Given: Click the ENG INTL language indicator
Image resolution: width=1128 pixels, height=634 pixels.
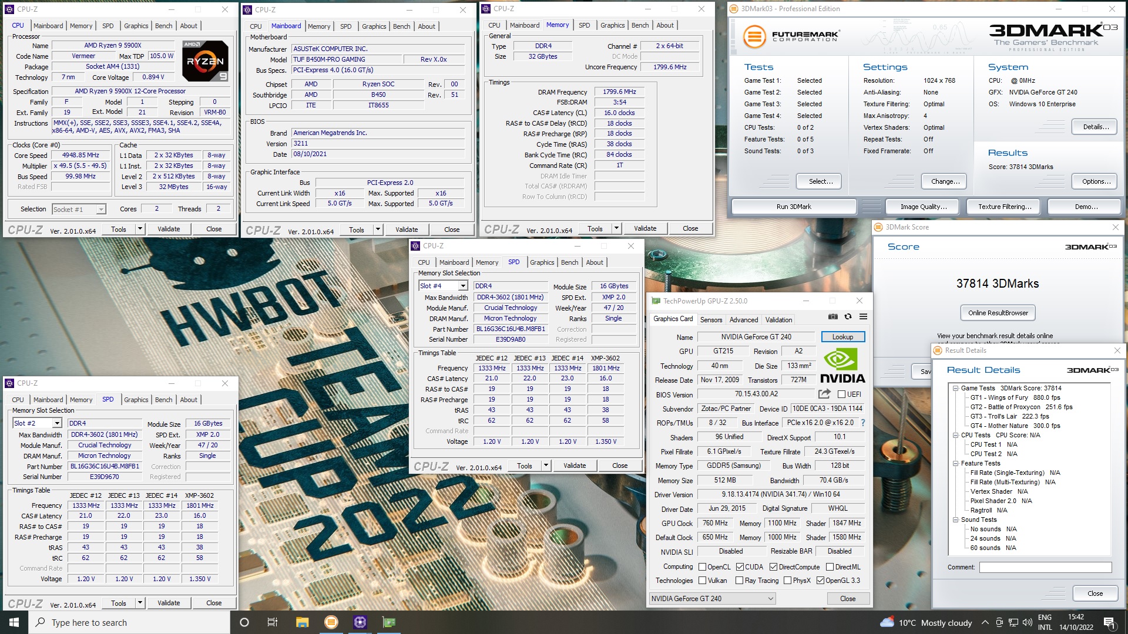Looking at the screenshot, I should tap(1045, 622).
